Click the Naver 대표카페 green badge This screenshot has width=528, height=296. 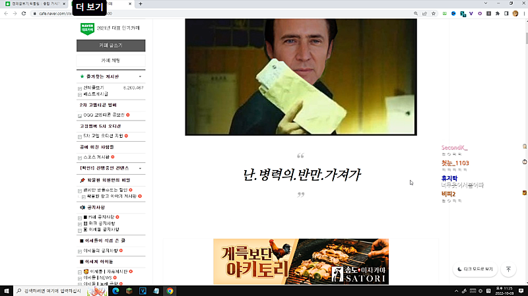(x=87, y=29)
